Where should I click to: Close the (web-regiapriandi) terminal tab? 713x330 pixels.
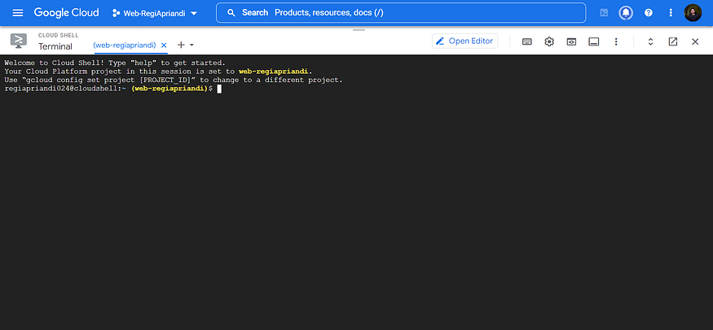[x=165, y=45]
